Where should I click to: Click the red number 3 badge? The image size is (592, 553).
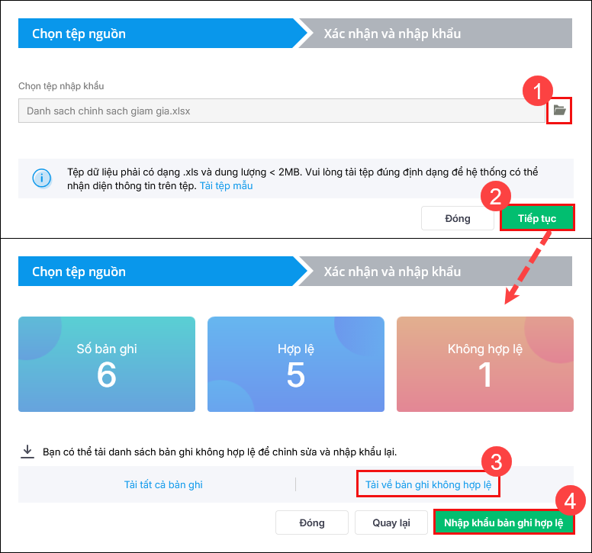click(496, 461)
